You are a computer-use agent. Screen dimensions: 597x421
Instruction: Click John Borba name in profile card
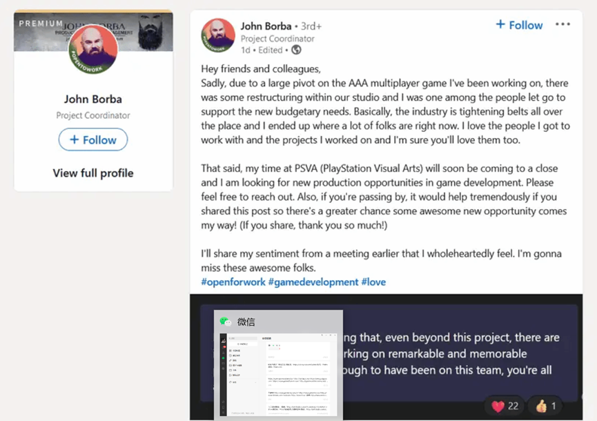93,99
